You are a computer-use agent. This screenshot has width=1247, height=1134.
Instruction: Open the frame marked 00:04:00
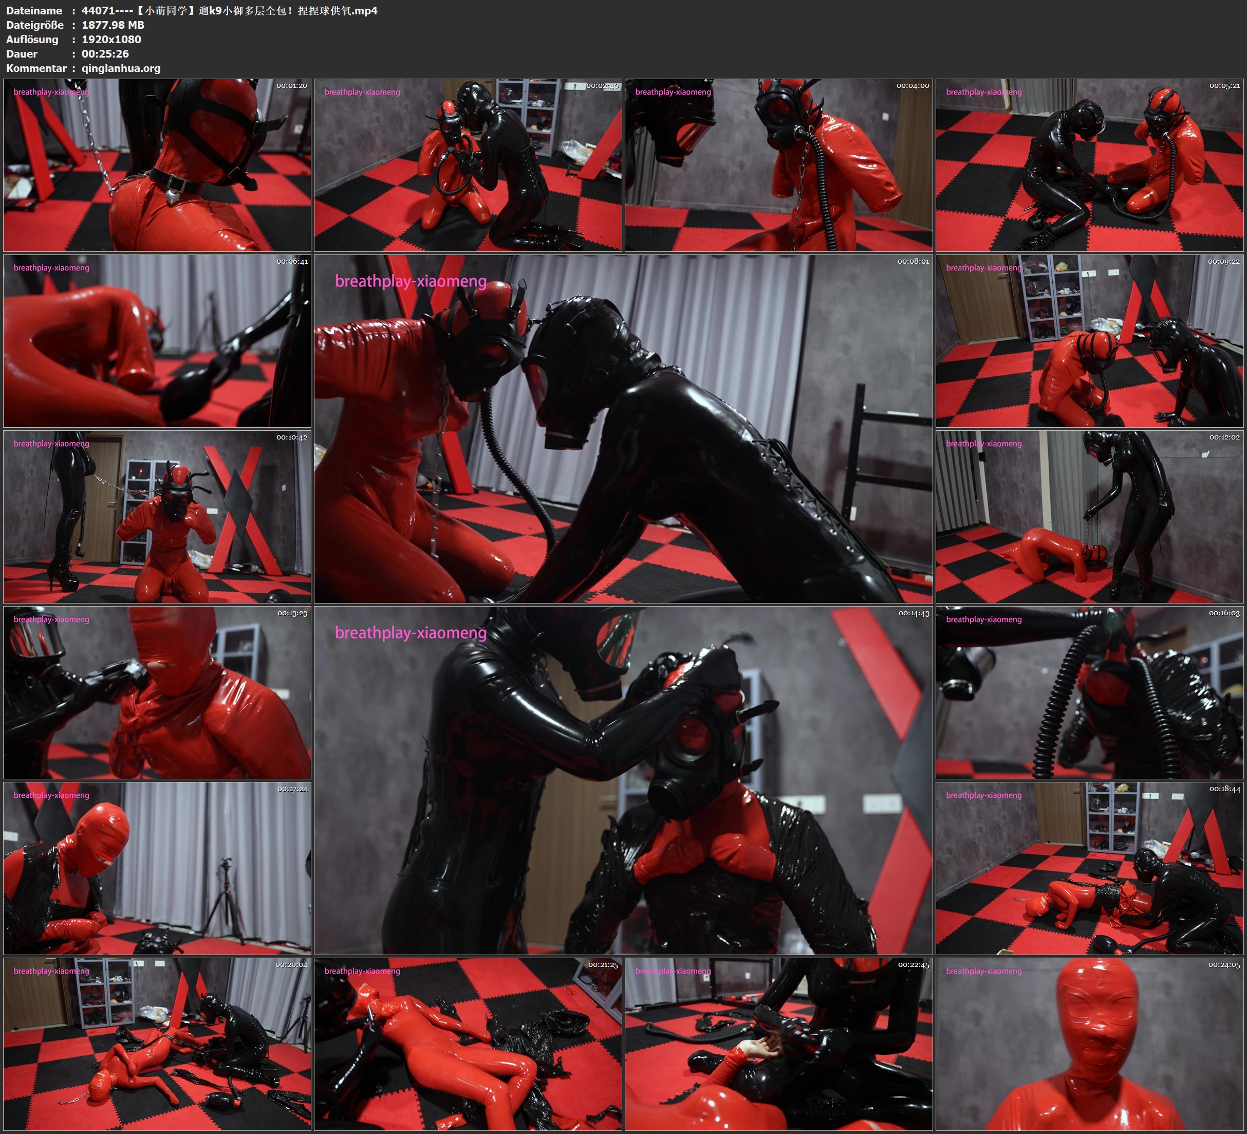tap(778, 164)
